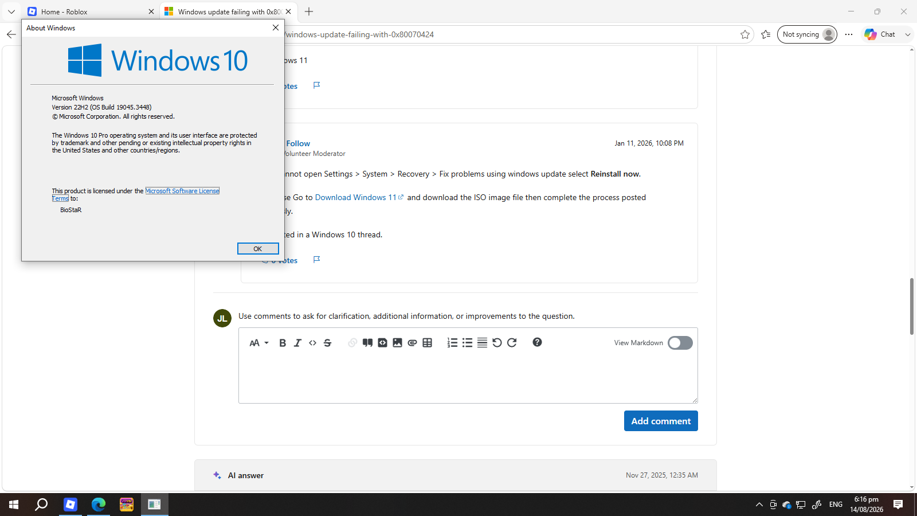This screenshot has width=917, height=516.
Task: Flag the answer mentioning Windows 11
Action: point(316,85)
